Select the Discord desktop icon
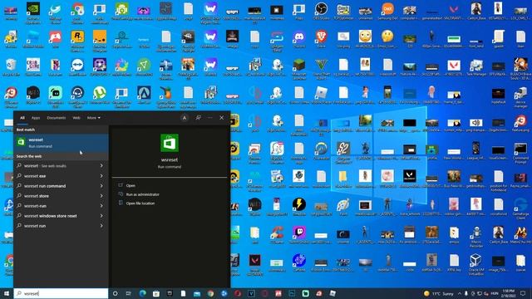 pos(299,39)
